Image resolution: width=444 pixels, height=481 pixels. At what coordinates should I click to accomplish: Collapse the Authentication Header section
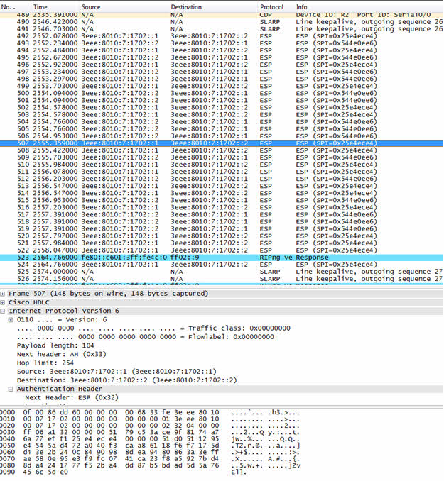click(x=11, y=389)
